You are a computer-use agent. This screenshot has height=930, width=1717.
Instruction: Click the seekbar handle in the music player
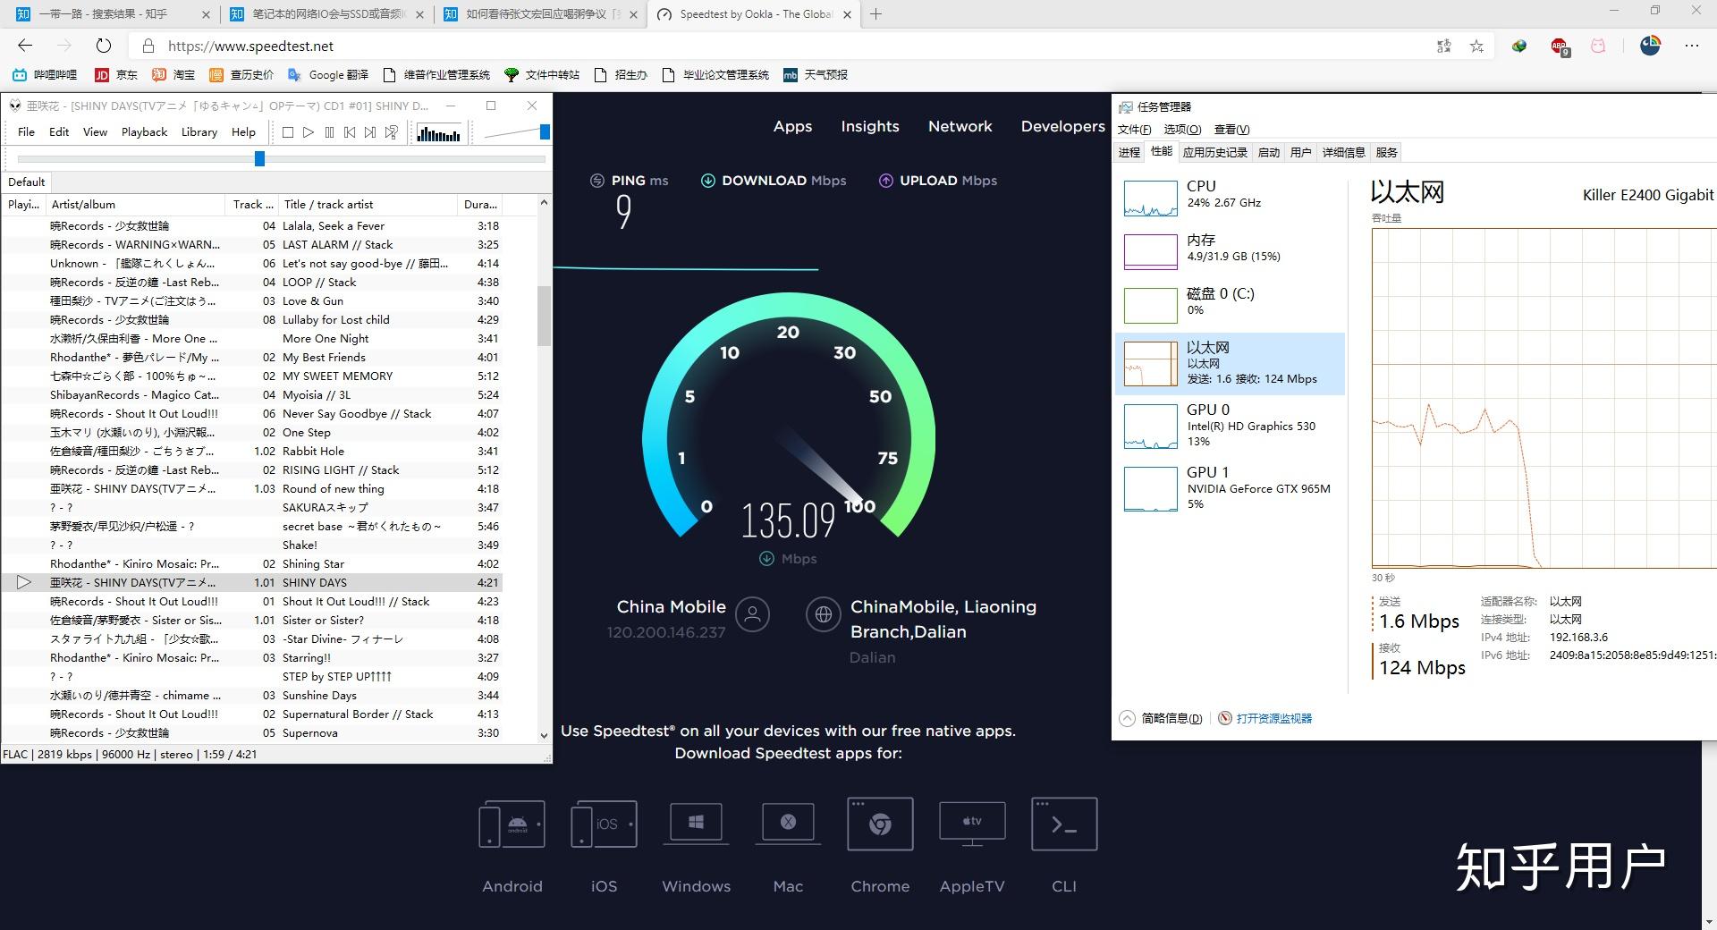[x=259, y=158]
